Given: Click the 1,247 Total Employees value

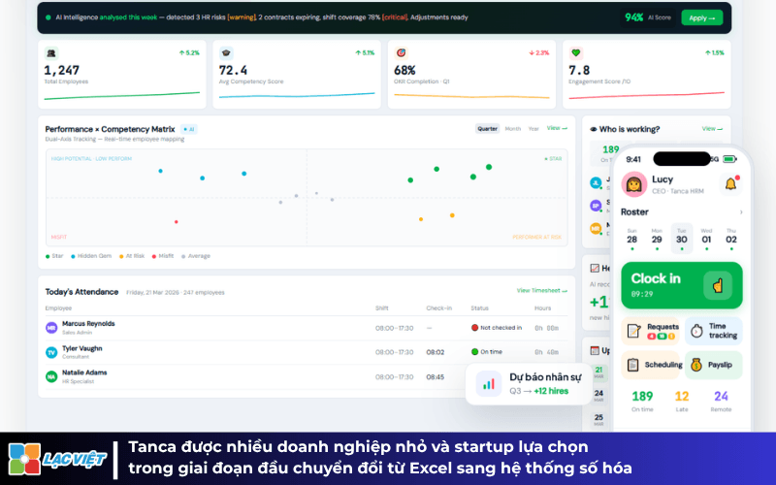Looking at the screenshot, I should (x=62, y=70).
